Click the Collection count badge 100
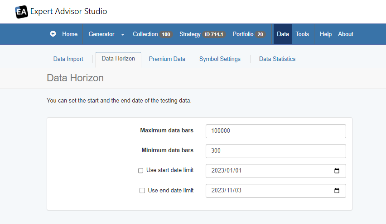This screenshot has height=224, width=386. point(166,34)
